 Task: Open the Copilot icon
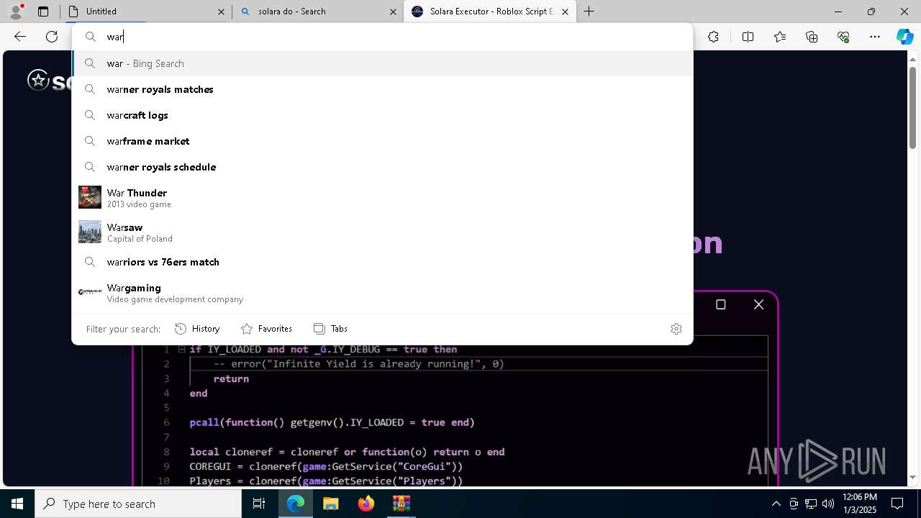click(x=905, y=37)
